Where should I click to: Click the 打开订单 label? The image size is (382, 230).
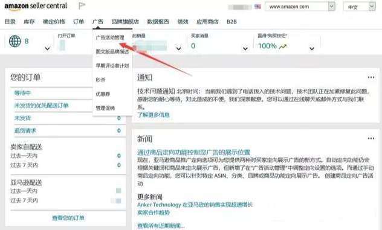pos(66,36)
